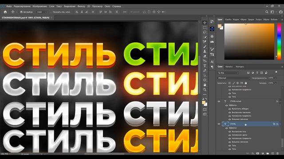Select the Eraser tool
This screenshot has height=159, width=284.
tap(205, 56)
